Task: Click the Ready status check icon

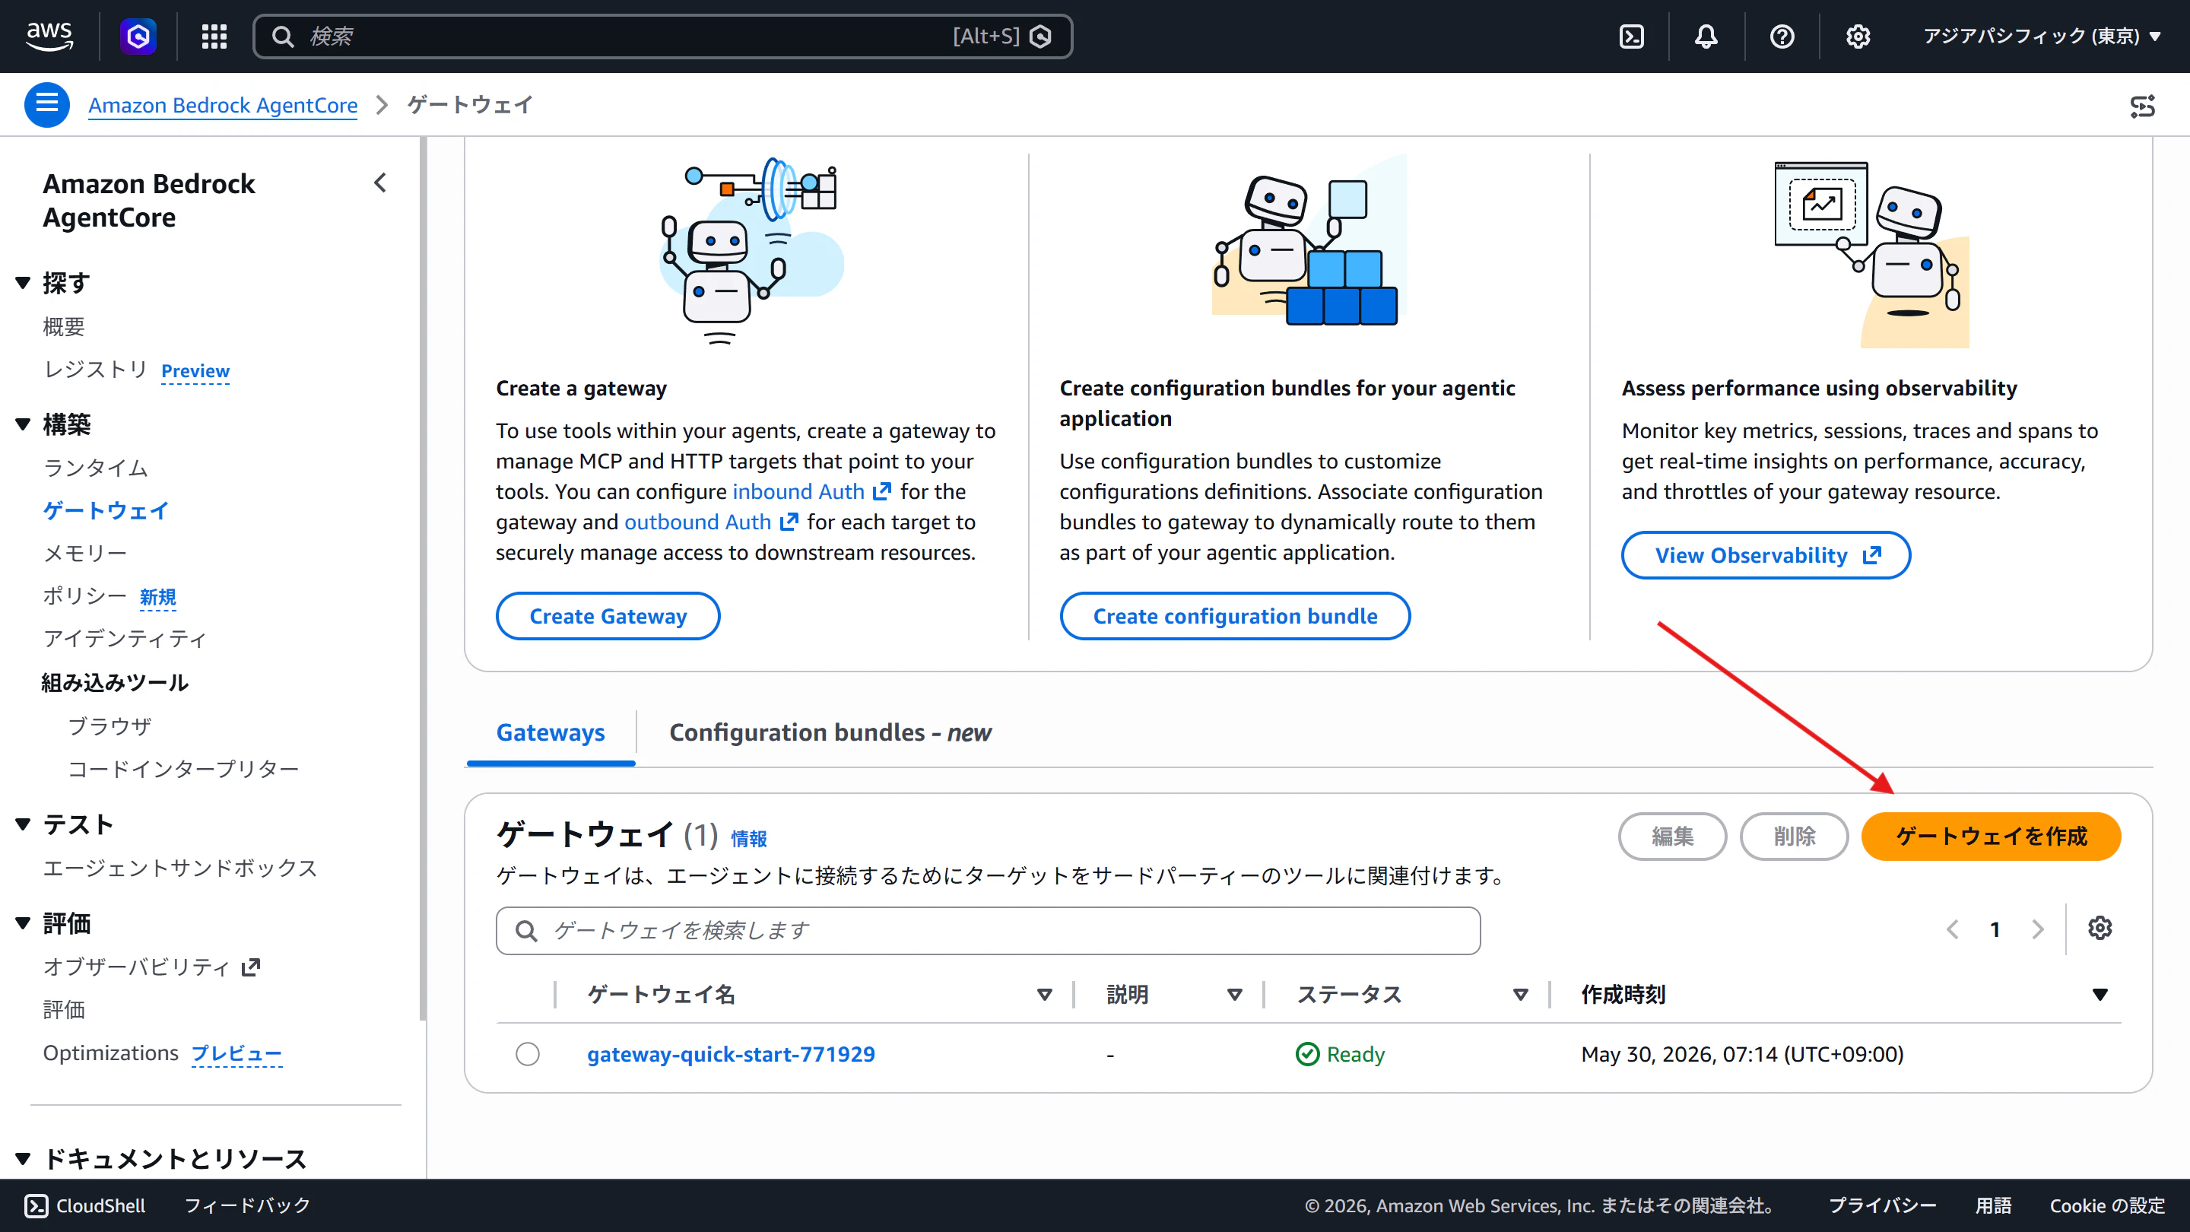Action: coord(1308,1054)
